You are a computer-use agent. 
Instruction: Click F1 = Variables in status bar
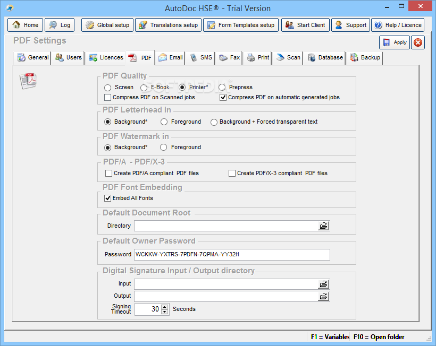(330, 337)
